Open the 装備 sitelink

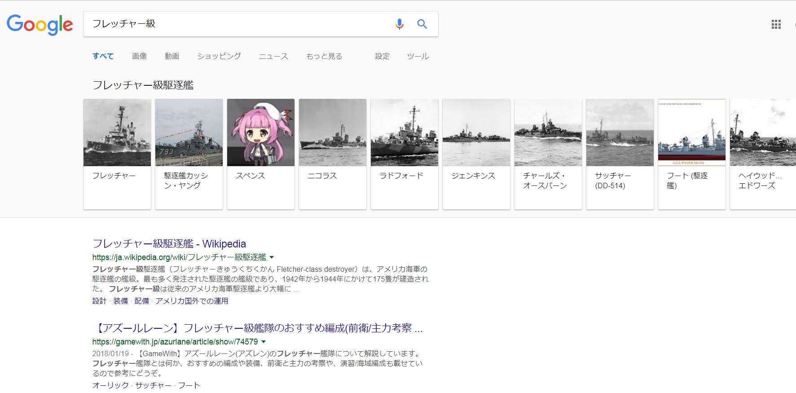pyautogui.click(x=120, y=301)
